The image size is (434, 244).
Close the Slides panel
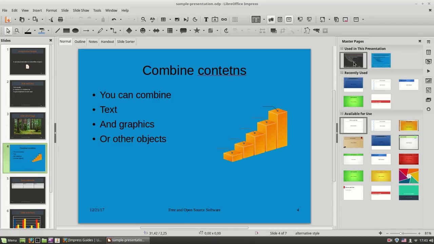pyautogui.click(x=51, y=40)
